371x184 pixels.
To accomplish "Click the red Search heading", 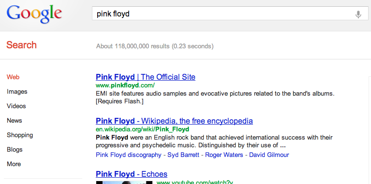I will (x=22, y=45).
